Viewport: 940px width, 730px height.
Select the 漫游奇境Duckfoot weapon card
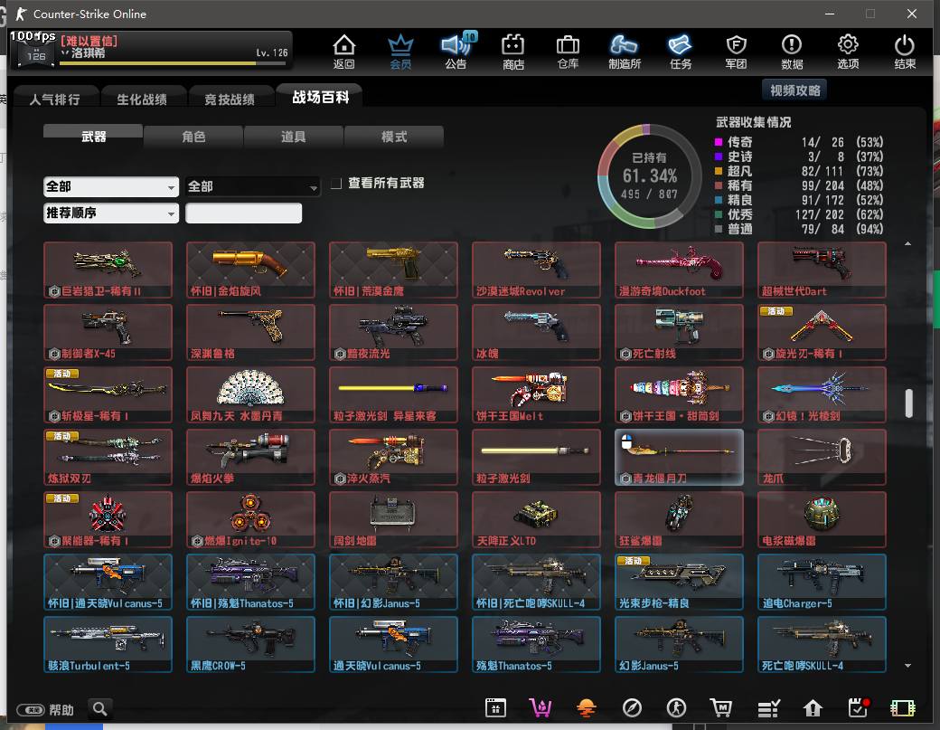(x=679, y=270)
